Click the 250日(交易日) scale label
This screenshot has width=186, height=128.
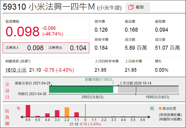92,97
